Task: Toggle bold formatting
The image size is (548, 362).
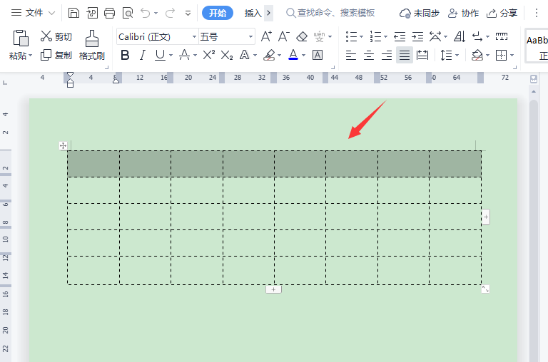Action: [126, 55]
